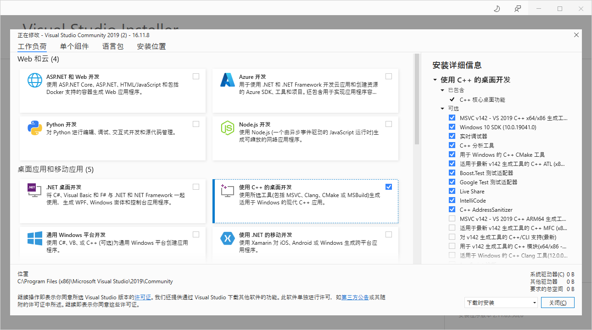Check the 使用 .NET 的移动开发 workload checkbox
Screen dimensions: 592x330
[x=389, y=235]
